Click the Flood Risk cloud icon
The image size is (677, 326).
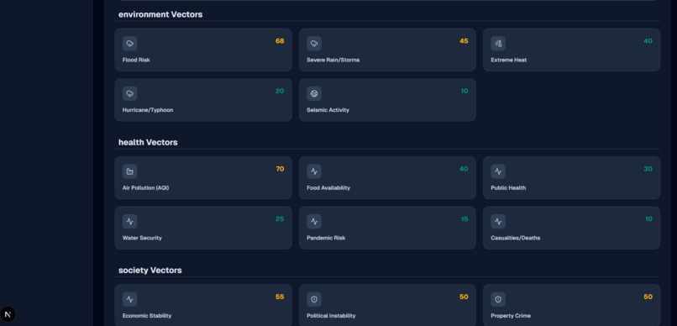click(129, 44)
